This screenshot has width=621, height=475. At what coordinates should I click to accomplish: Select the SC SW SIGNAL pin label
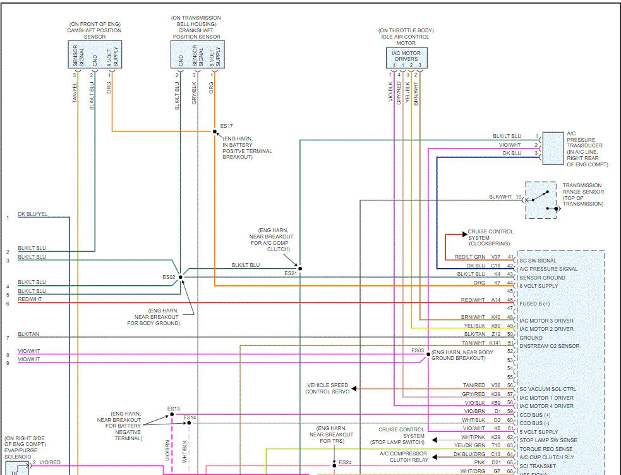[x=538, y=261]
